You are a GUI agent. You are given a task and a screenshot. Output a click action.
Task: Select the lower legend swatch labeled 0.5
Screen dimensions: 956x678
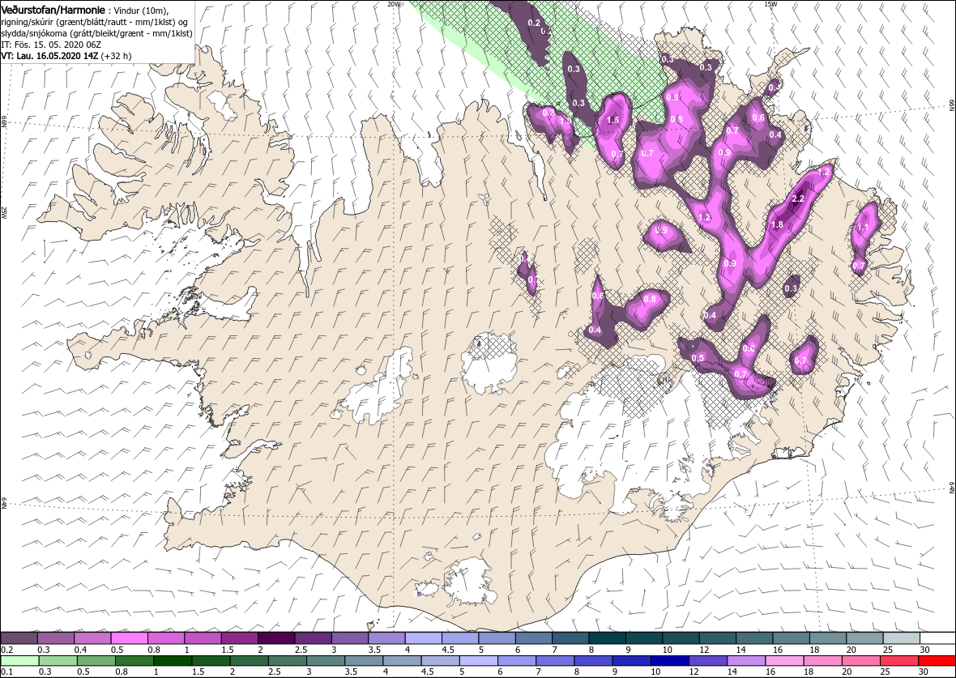pyautogui.click(x=96, y=661)
